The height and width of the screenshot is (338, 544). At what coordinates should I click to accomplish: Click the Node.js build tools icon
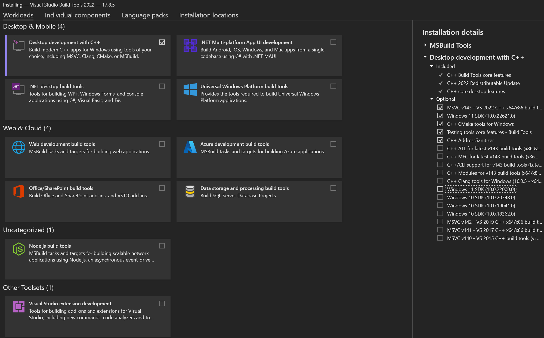pyautogui.click(x=18, y=249)
